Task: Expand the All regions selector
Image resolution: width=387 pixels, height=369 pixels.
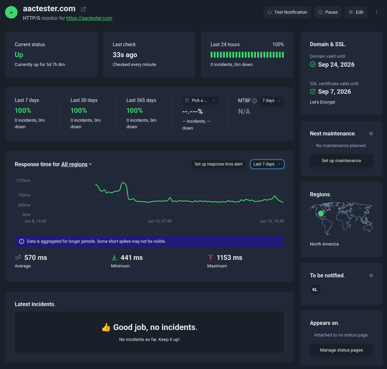Action: tap(76, 164)
